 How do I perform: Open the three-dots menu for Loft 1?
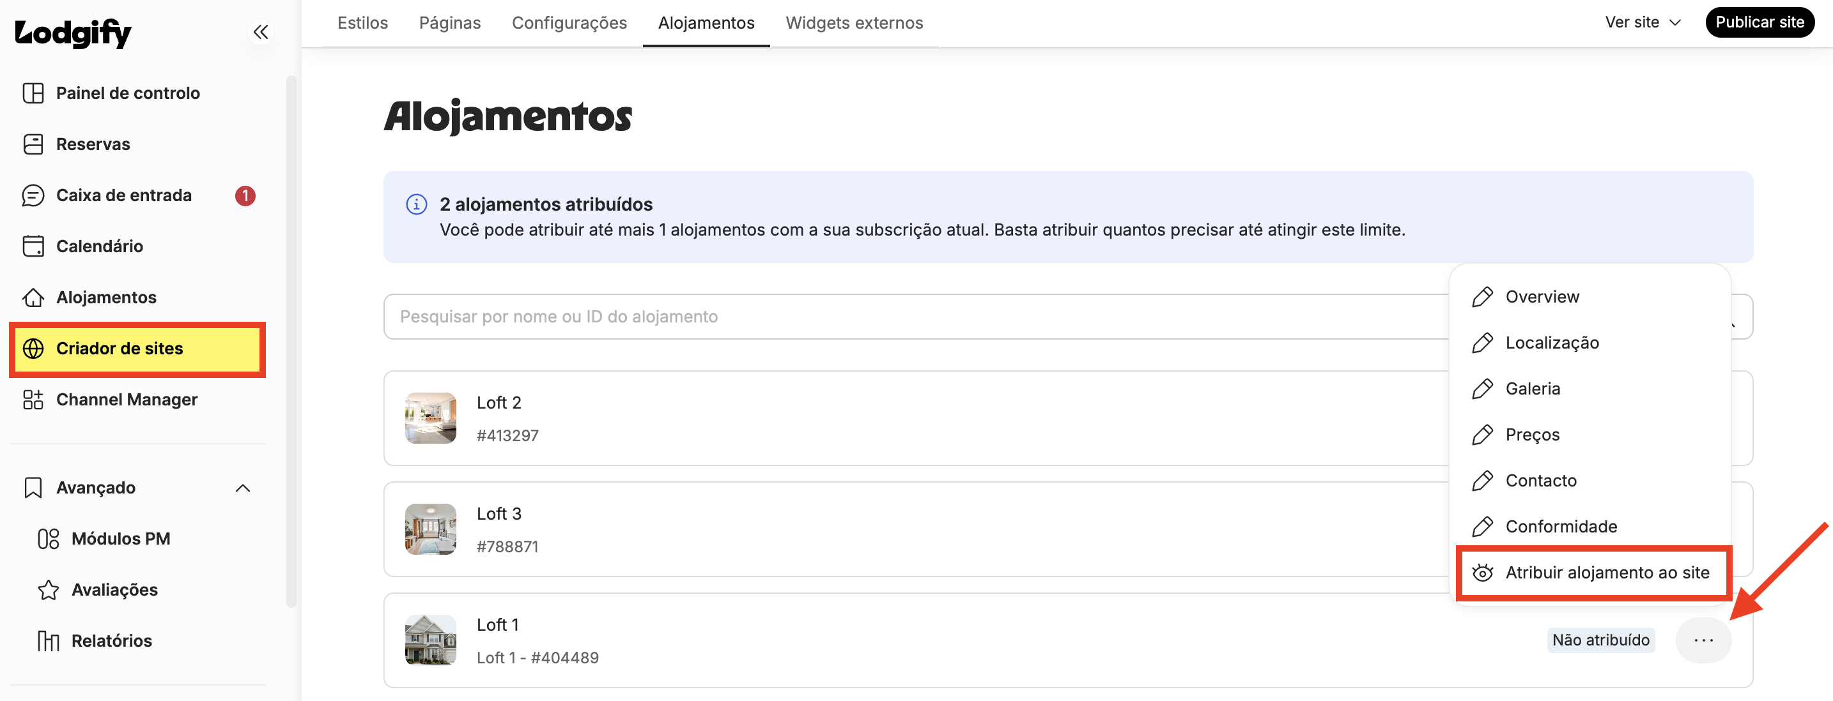coord(1703,640)
